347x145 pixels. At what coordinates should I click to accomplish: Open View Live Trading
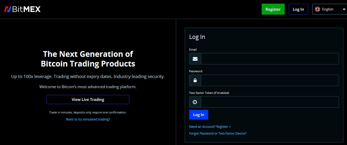coord(88,99)
